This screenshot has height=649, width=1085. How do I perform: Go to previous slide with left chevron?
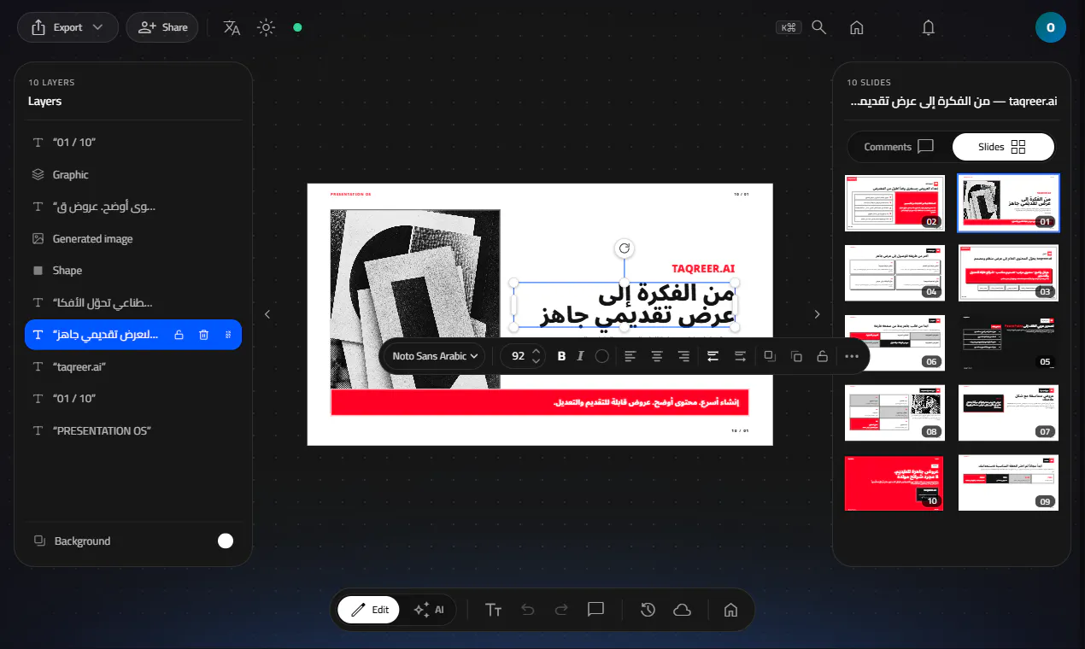[x=267, y=314]
